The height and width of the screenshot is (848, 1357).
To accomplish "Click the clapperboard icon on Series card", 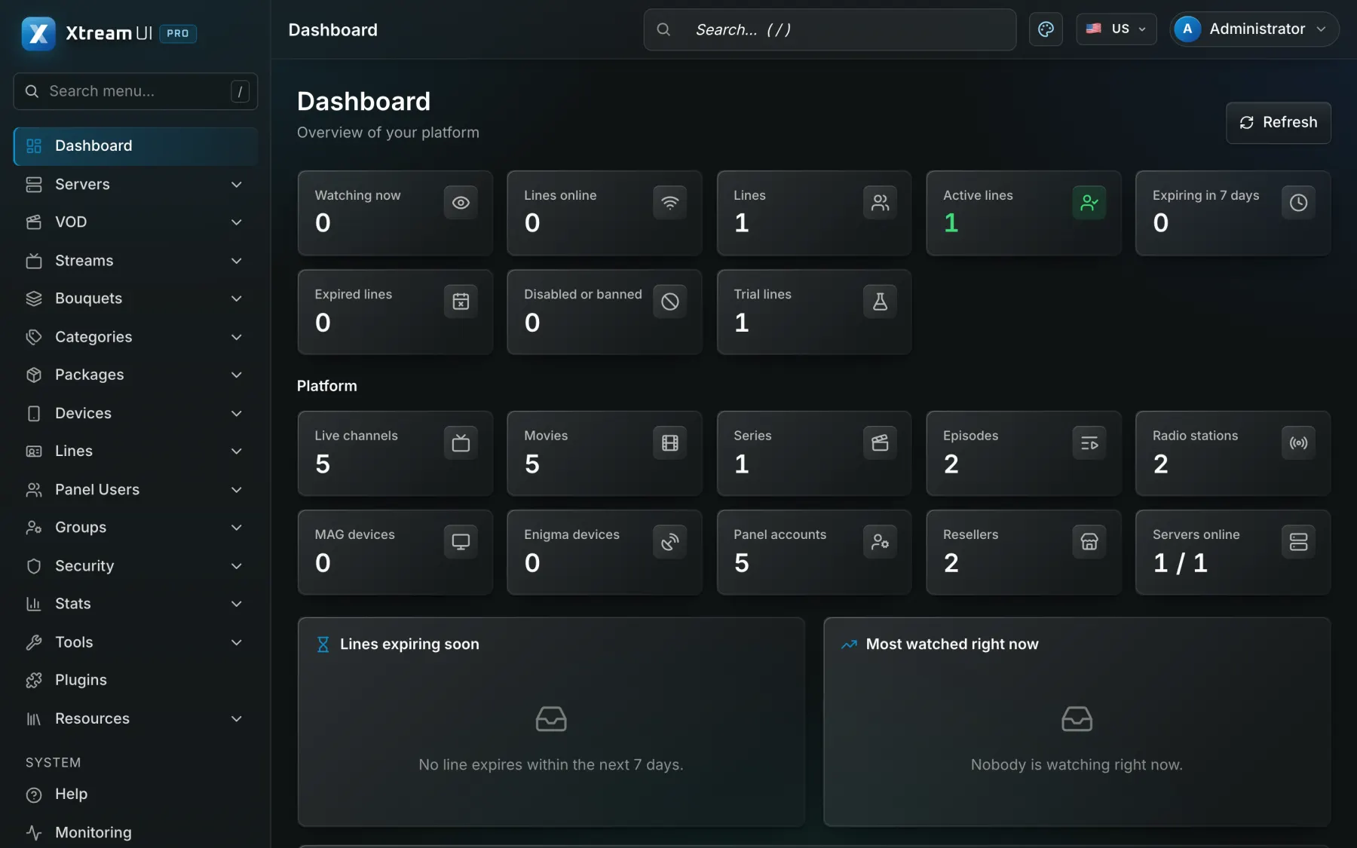I will (880, 443).
